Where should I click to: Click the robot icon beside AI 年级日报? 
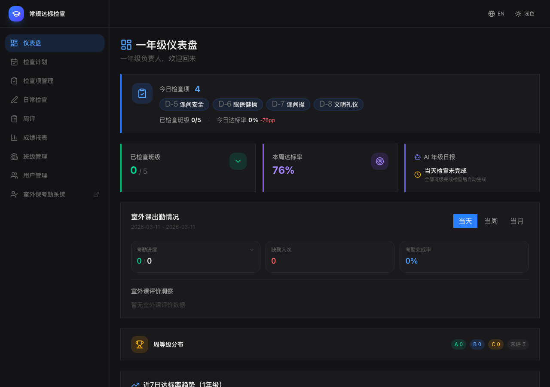pos(418,157)
